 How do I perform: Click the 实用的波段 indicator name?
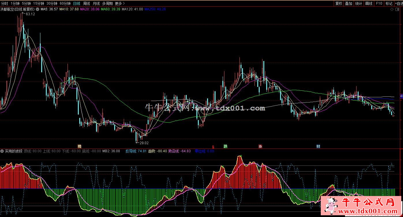pyautogui.click(x=14, y=151)
